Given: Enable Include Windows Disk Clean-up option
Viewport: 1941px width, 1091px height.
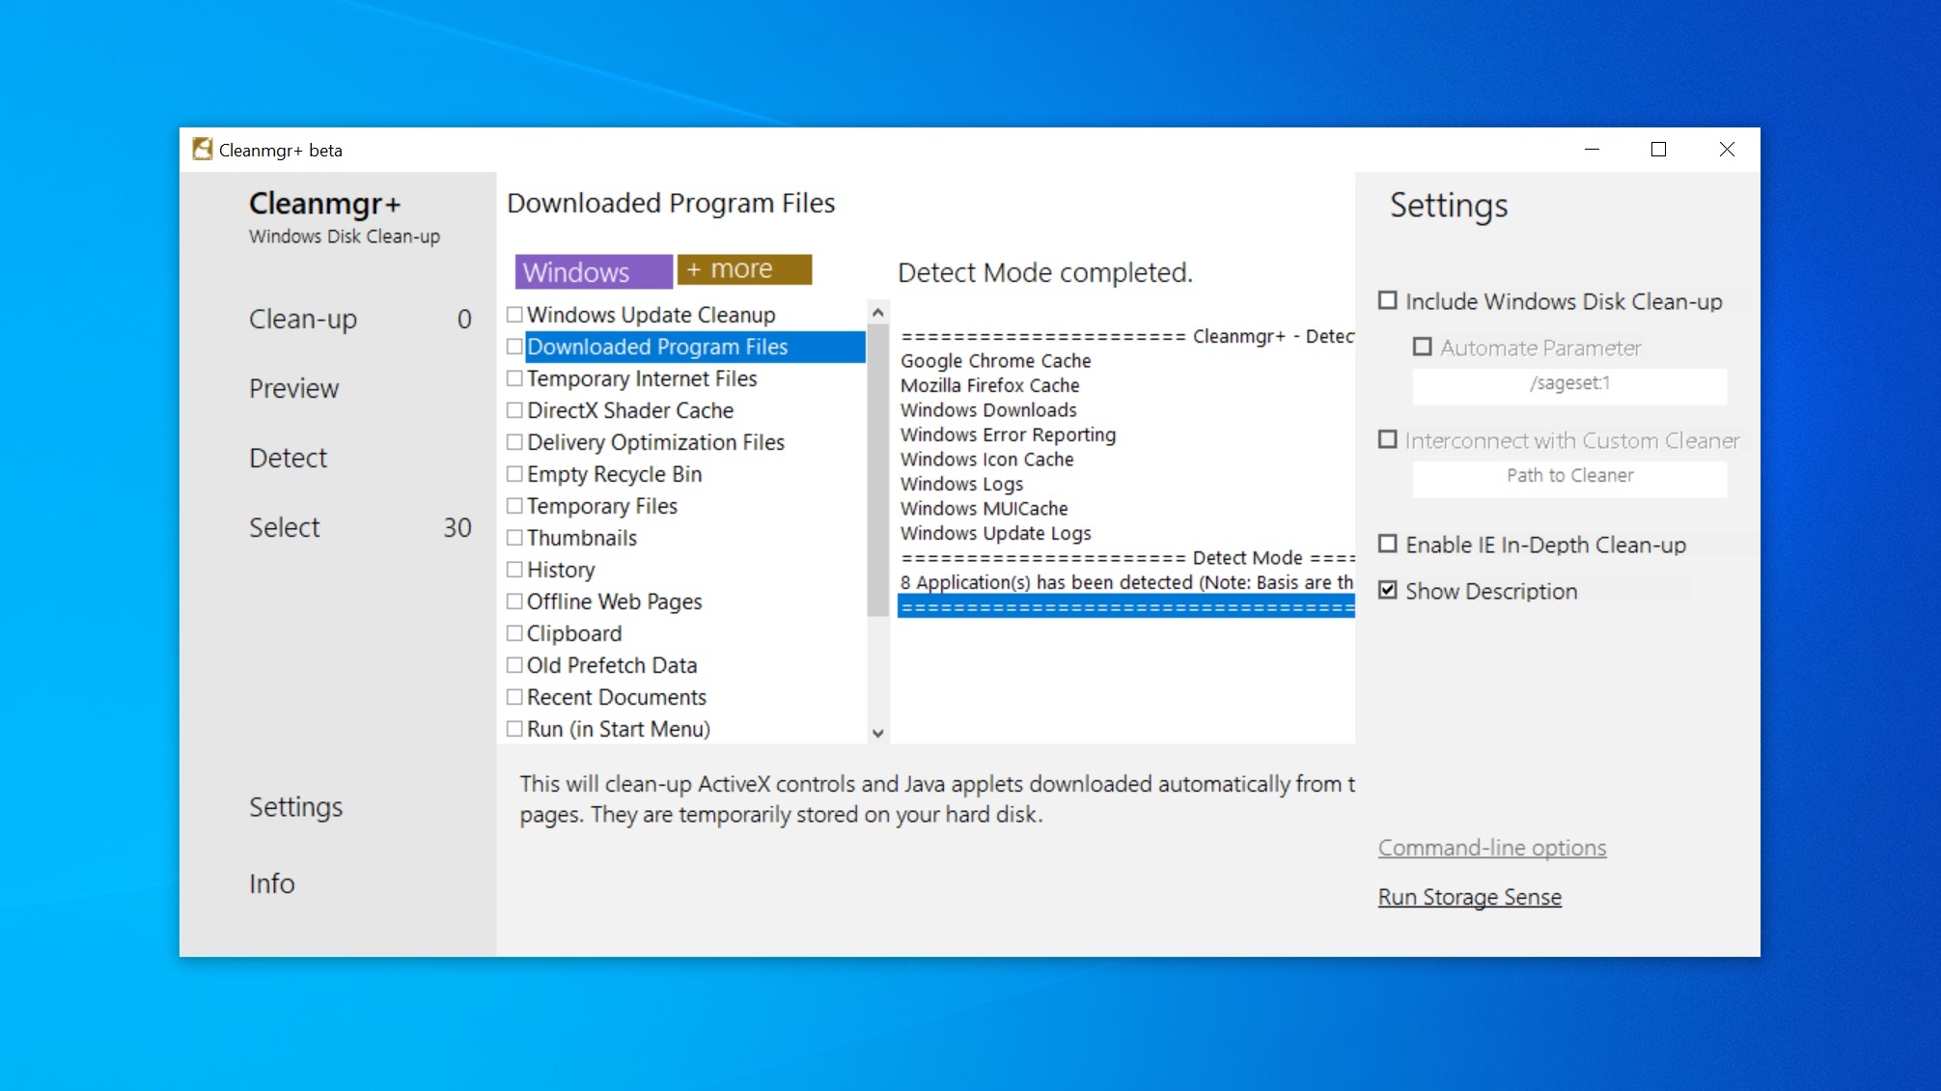Looking at the screenshot, I should click(1387, 301).
